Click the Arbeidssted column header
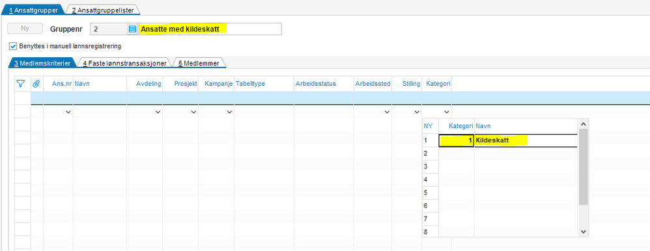Image resolution: width=650 pixels, height=251 pixels. click(373, 84)
